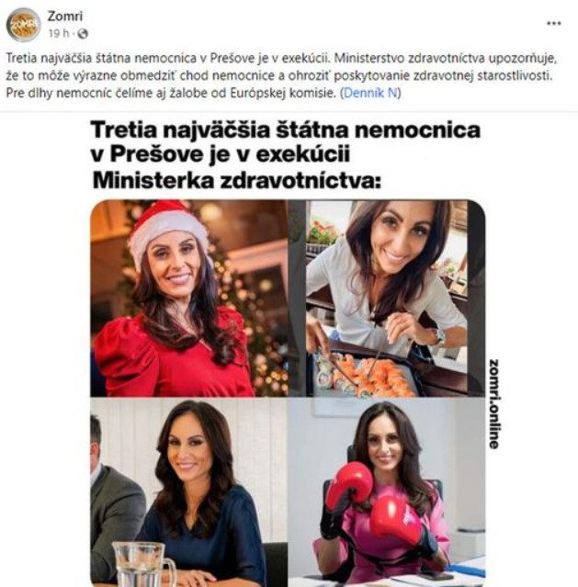578x587 pixels.
Task: Open the post's 19 h timestamp
Action: [59, 34]
